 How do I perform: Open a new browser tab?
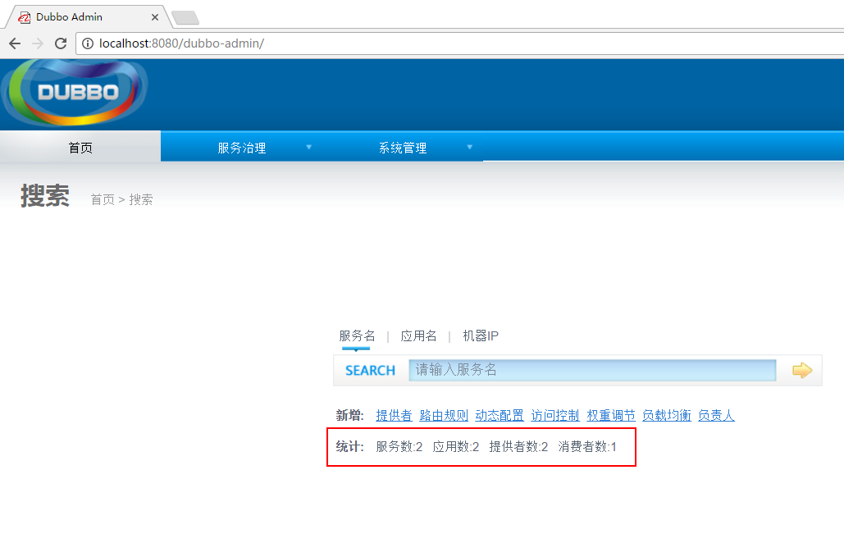click(x=185, y=18)
